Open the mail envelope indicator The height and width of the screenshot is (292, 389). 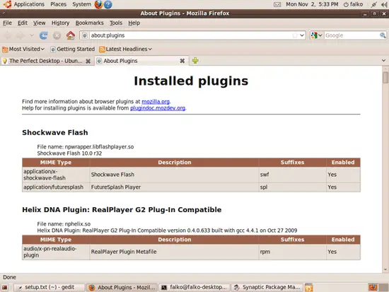tap(277, 4)
